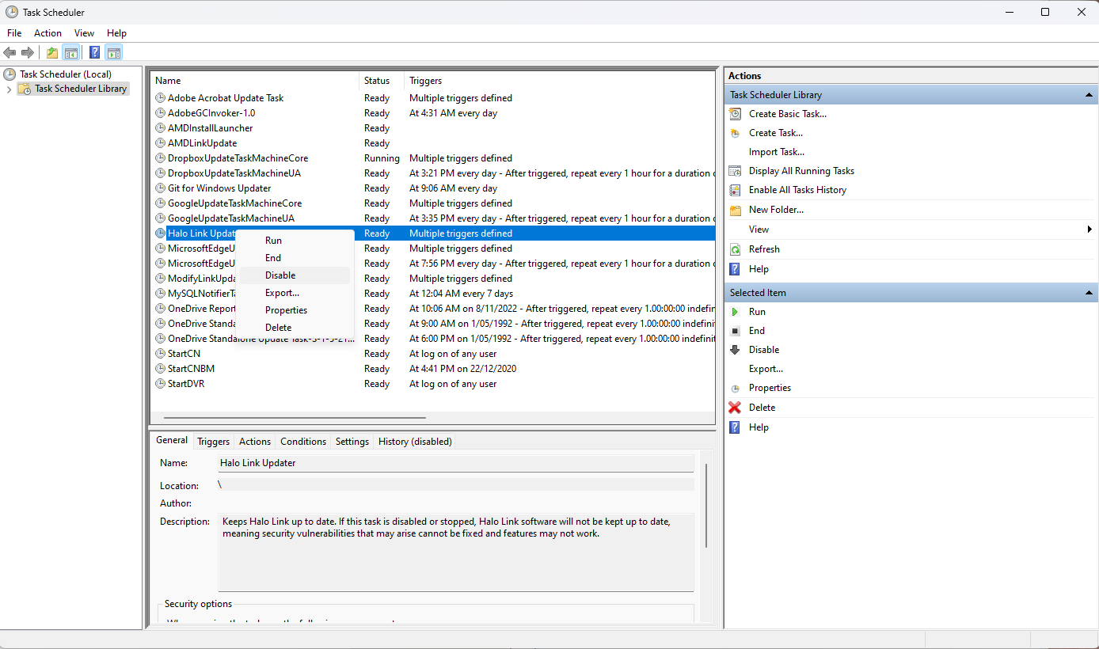
Task: Open Help using the blue question mark toolbar icon
Action: click(x=94, y=52)
